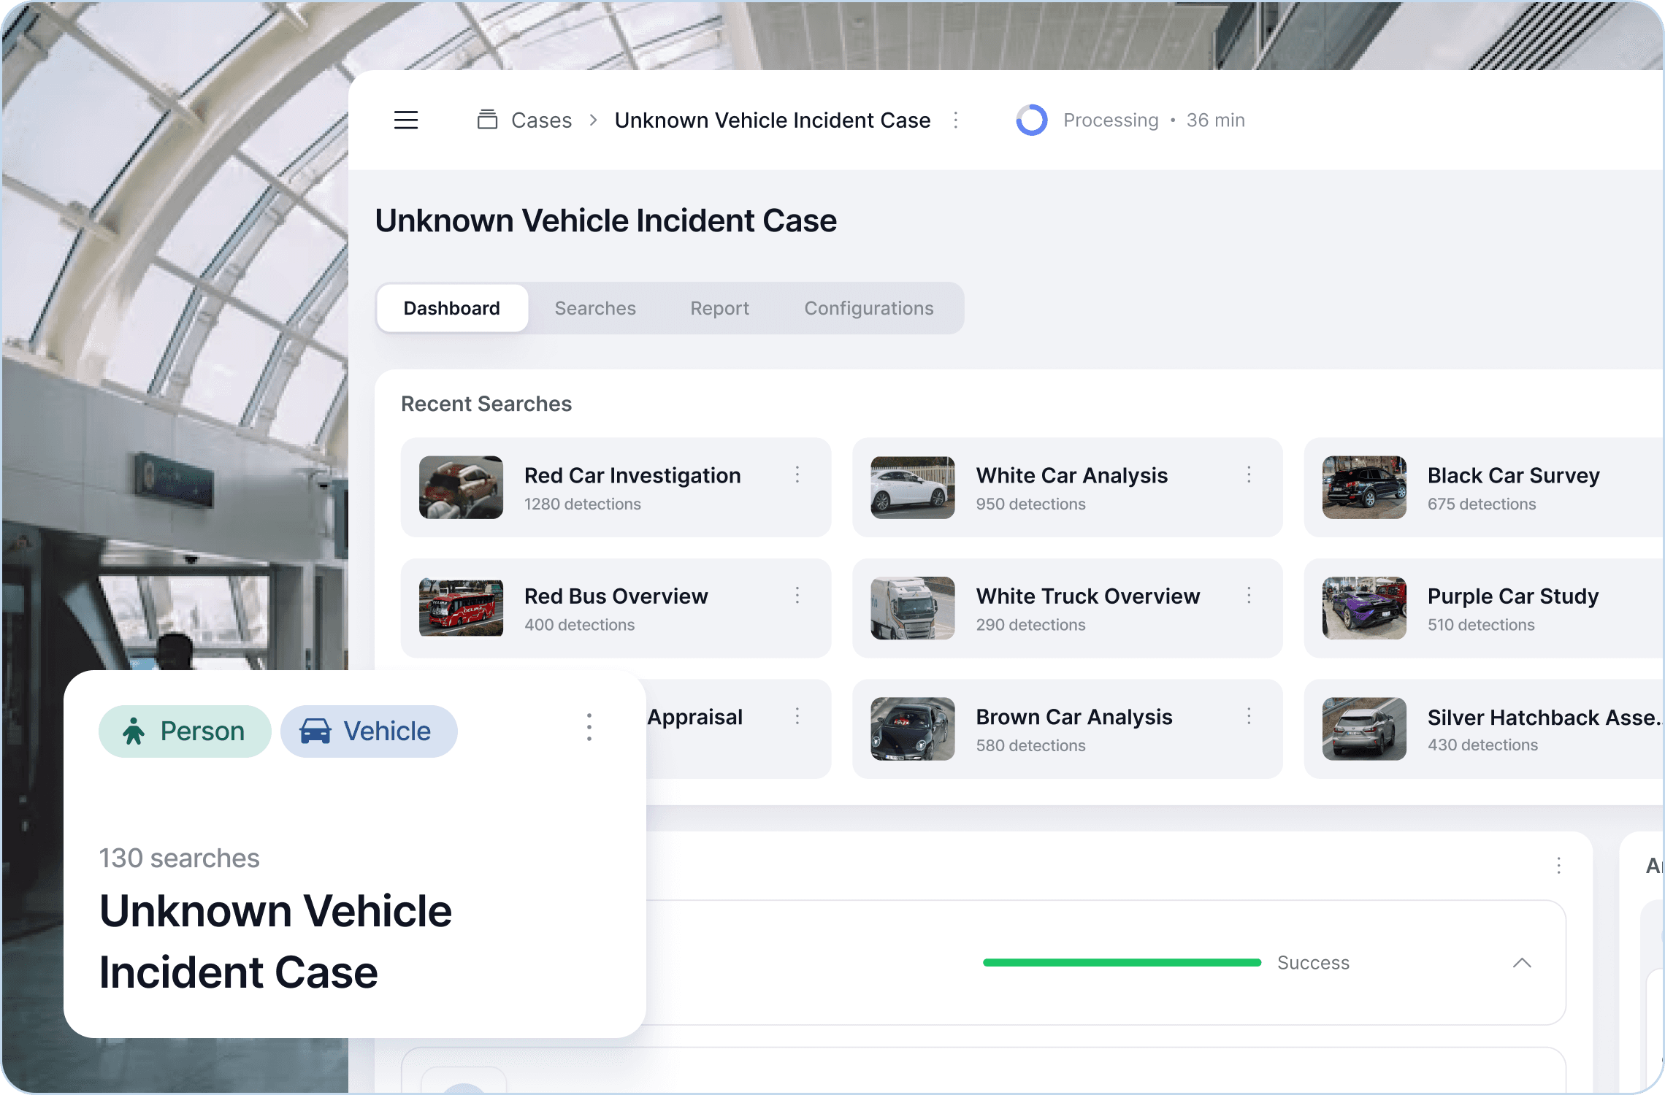Open the Purple Car Study search
1665x1095 pixels.
pos(1484,608)
